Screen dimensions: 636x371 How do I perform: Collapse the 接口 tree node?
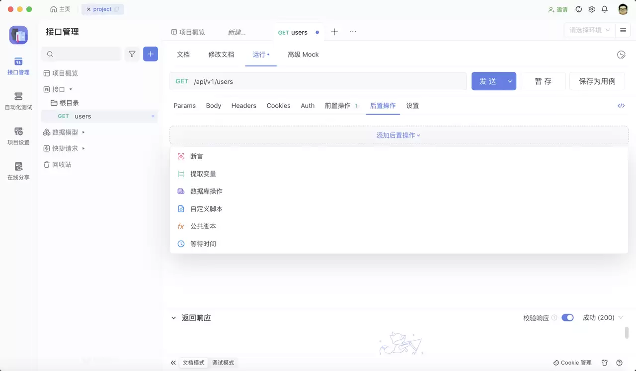point(71,89)
